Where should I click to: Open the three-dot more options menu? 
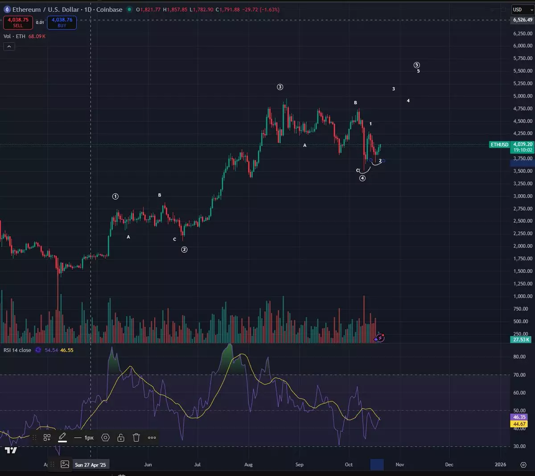tap(152, 438)
